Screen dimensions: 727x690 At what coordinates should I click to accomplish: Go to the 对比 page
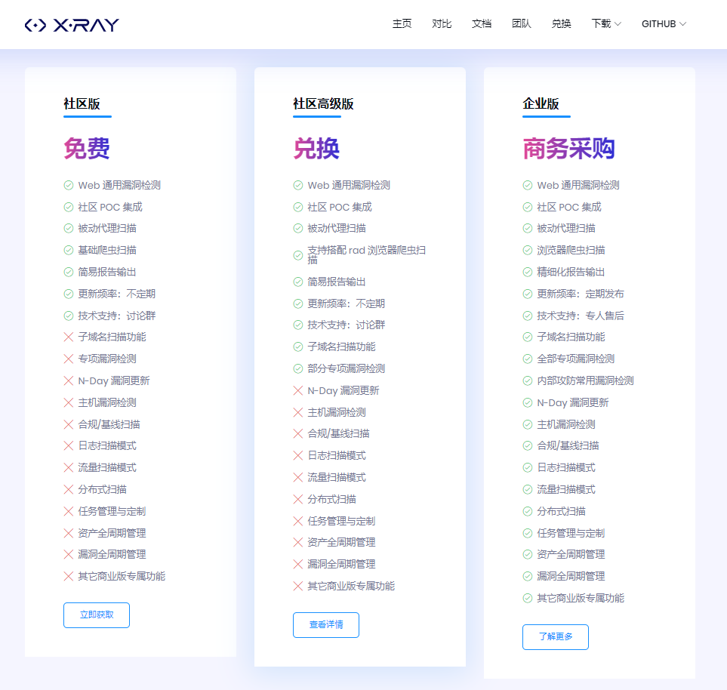pyautogui.click(x=442, y=23)
